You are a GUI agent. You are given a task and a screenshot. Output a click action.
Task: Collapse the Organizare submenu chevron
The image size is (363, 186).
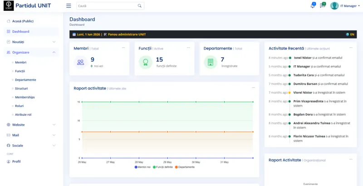(x=54, y=52)
